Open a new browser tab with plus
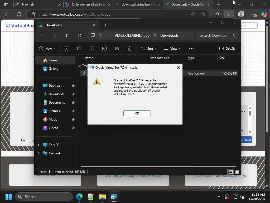Viewport: 270px width, 203px height. [219, 4]
